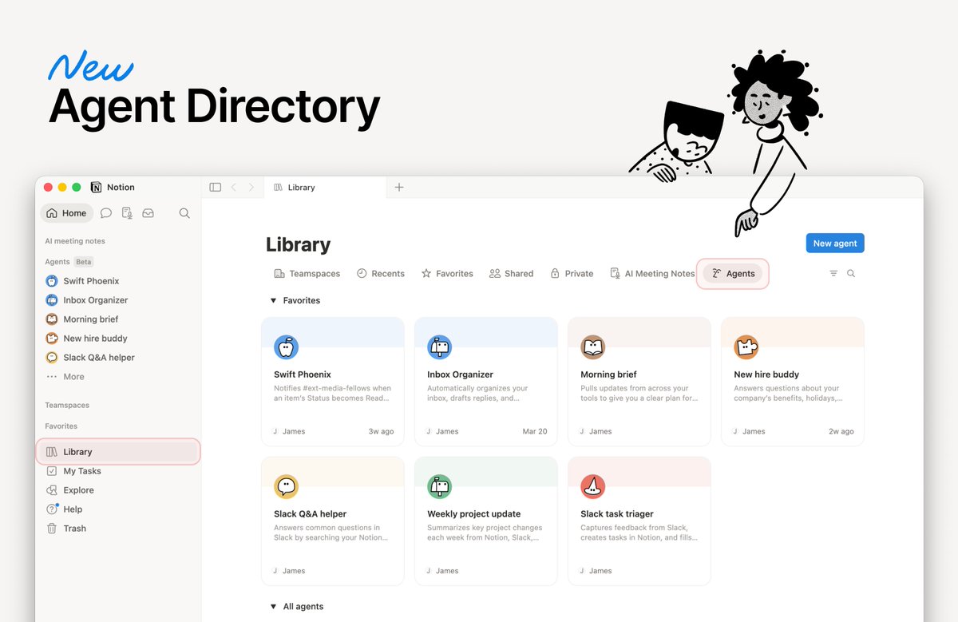958x622 pixels.
Task: Click the Slack Q&A helper avatar in sidebar
Action: click(52, 358)
